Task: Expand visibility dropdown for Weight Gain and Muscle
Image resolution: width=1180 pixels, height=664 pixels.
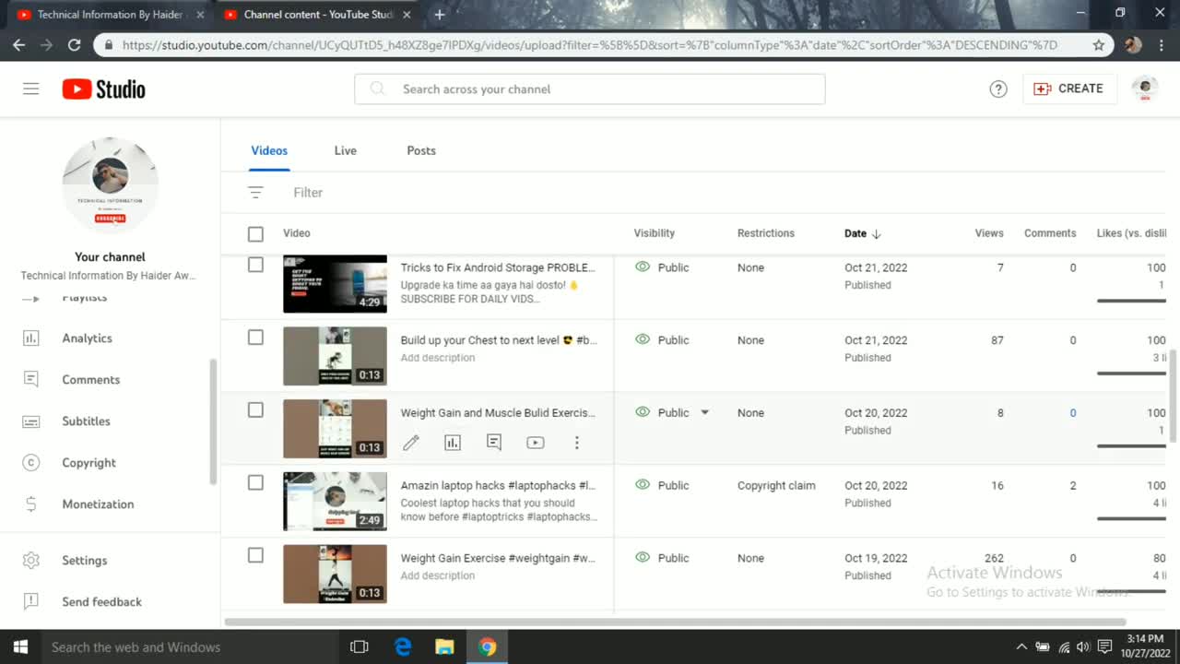Action: pos(704,413)
